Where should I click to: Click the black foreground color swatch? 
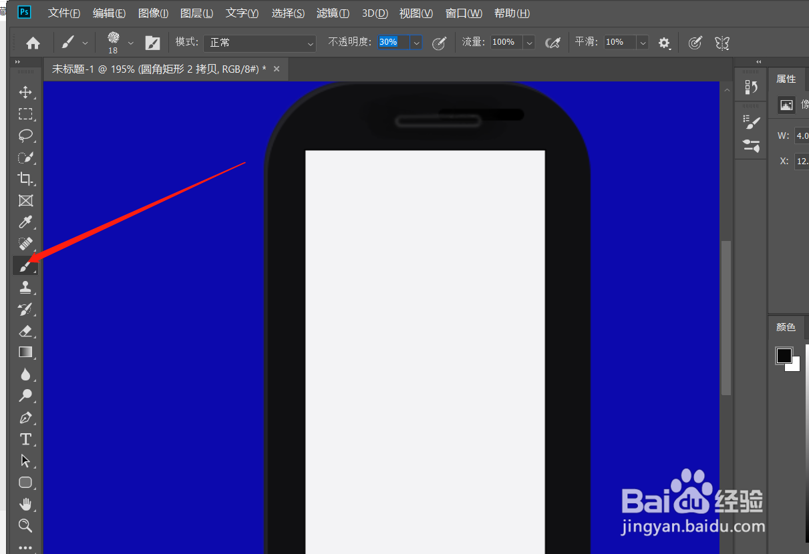tap(784, 355)
